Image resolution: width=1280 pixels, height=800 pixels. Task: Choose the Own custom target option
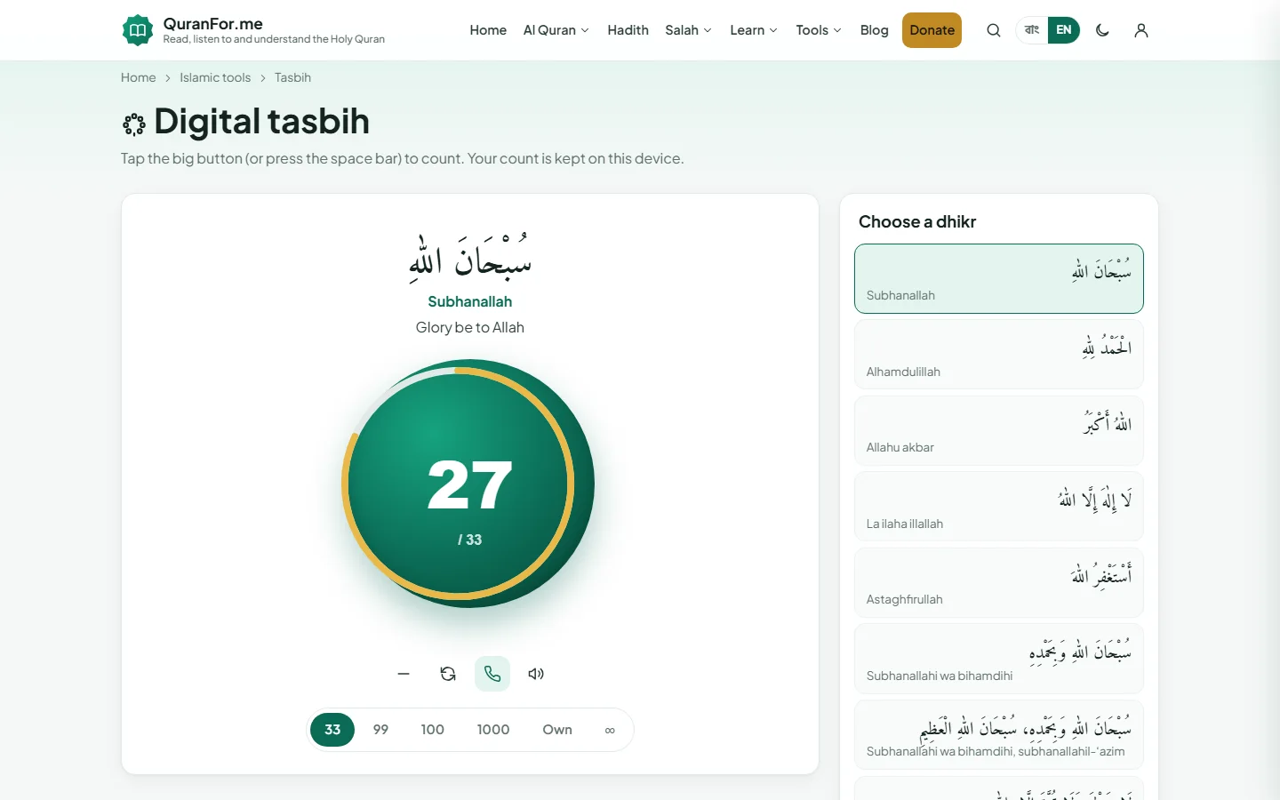click(x=557, y=730)
